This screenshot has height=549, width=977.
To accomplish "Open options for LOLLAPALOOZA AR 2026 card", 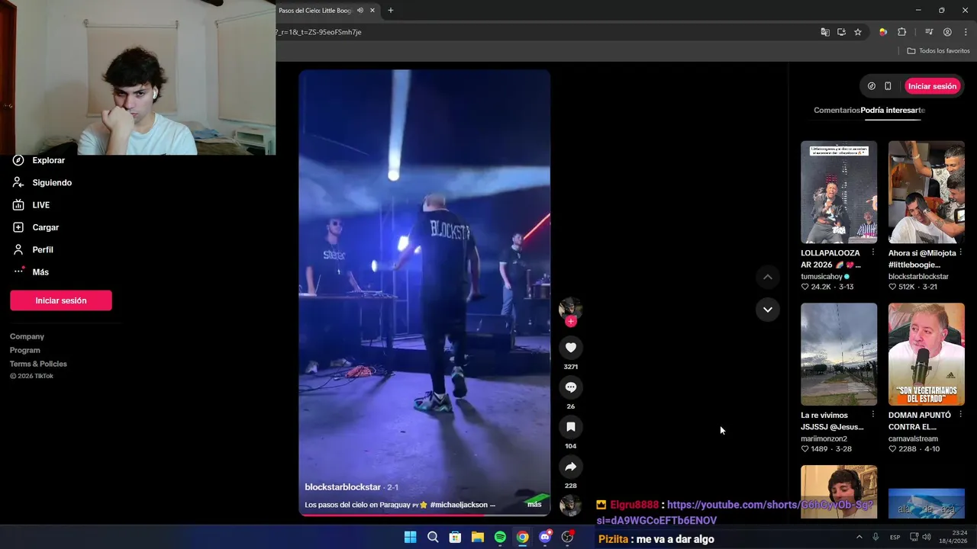I will coord(873,252).
